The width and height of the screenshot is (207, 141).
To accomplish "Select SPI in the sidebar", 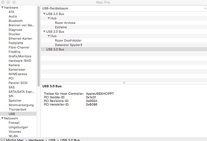I will [11, 96].
